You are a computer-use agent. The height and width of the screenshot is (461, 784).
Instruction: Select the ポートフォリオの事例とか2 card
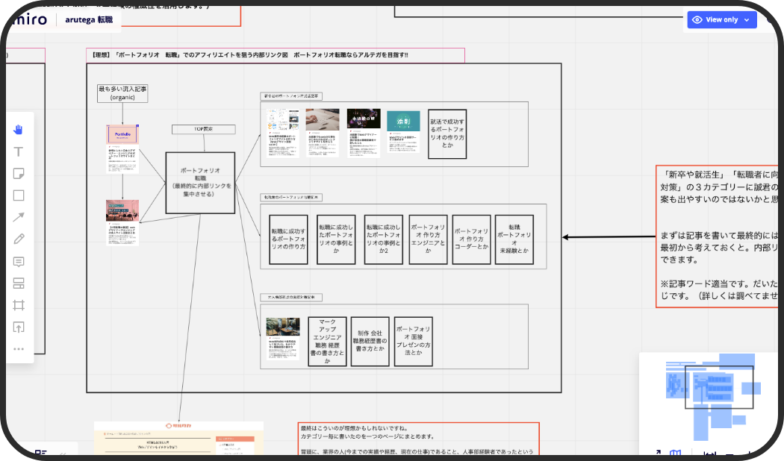click(x=384, y=239)
